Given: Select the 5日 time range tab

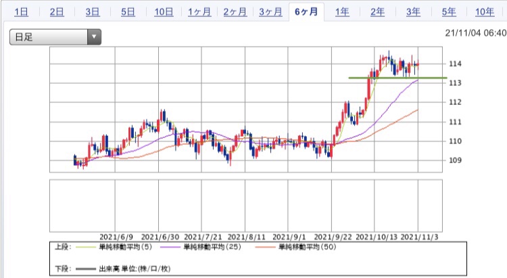Looking at the screenshot, I should (x=128, y=12).
